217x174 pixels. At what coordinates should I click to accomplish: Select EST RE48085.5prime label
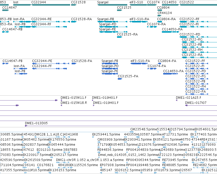(x=175, y=165)
